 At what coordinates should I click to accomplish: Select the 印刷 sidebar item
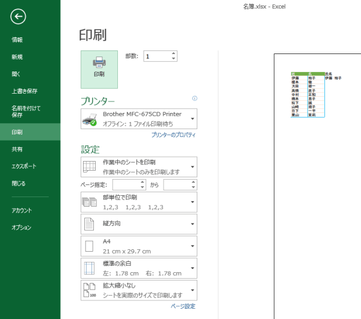(x=30, y=132)
